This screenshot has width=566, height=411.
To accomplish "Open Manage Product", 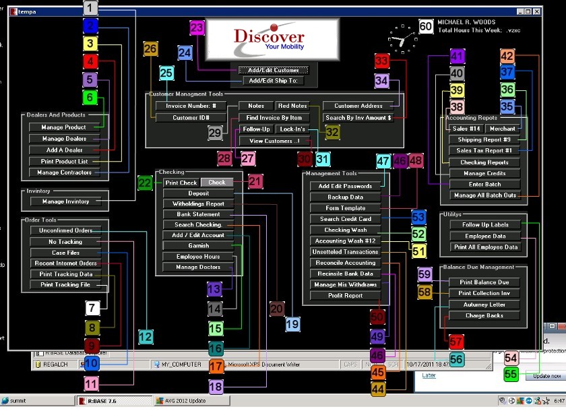I will tap(63, 127).
